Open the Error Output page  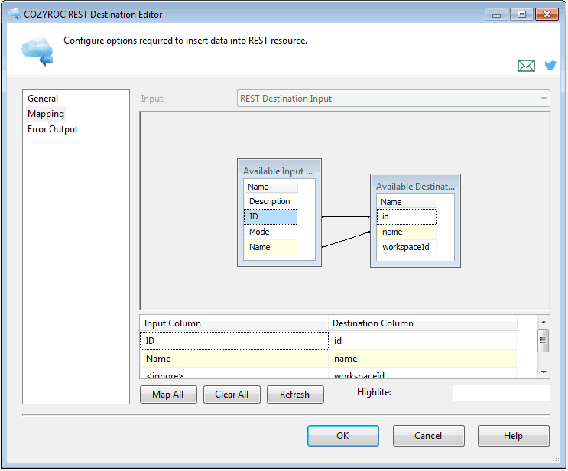point(53,129)
